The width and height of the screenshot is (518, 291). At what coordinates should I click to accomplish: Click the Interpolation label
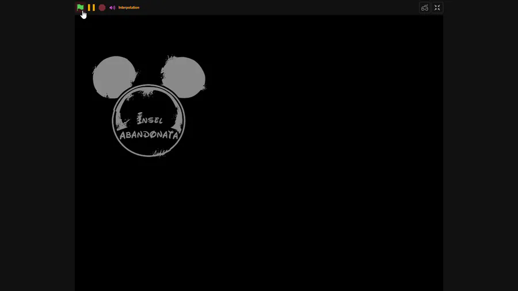(x=129, y=7)
